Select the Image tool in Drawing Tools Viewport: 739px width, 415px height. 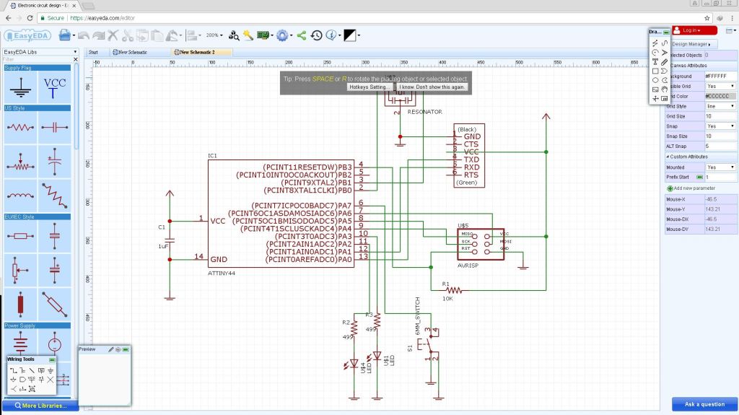coord(655,89)
